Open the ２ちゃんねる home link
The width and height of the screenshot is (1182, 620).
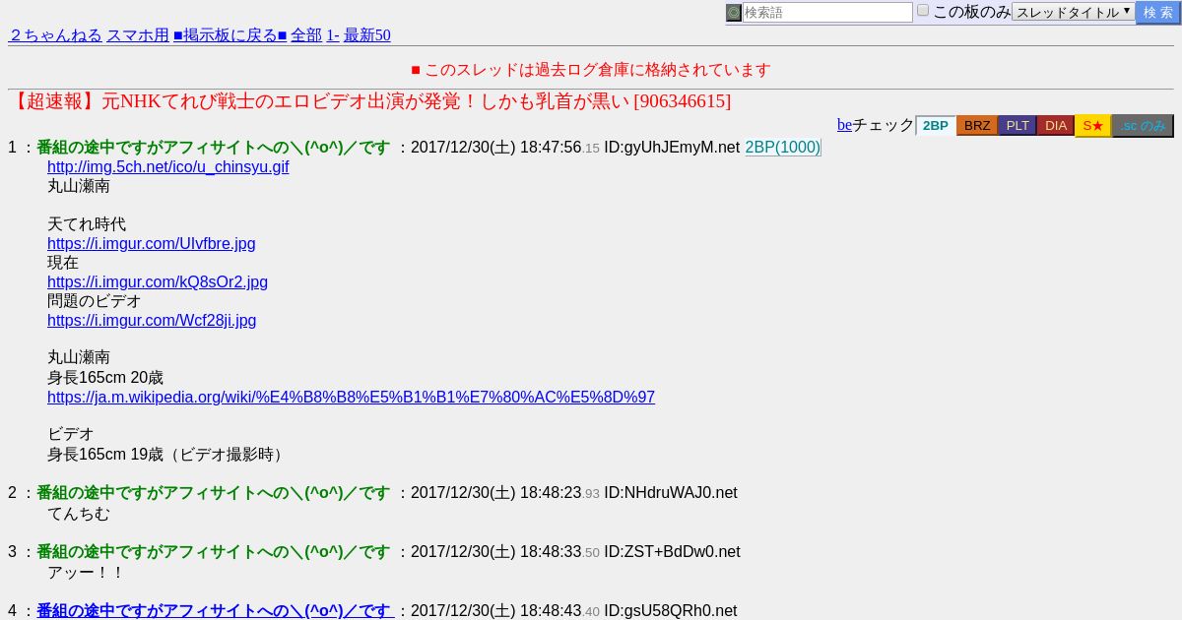pos(55,35)
